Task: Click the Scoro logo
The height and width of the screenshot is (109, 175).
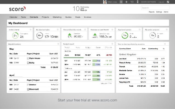Action: (x=17, y=9)
